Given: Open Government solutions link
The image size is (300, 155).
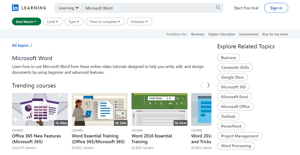Looking at the screenshot, I should pyautogui.click(x=248, y=34).
